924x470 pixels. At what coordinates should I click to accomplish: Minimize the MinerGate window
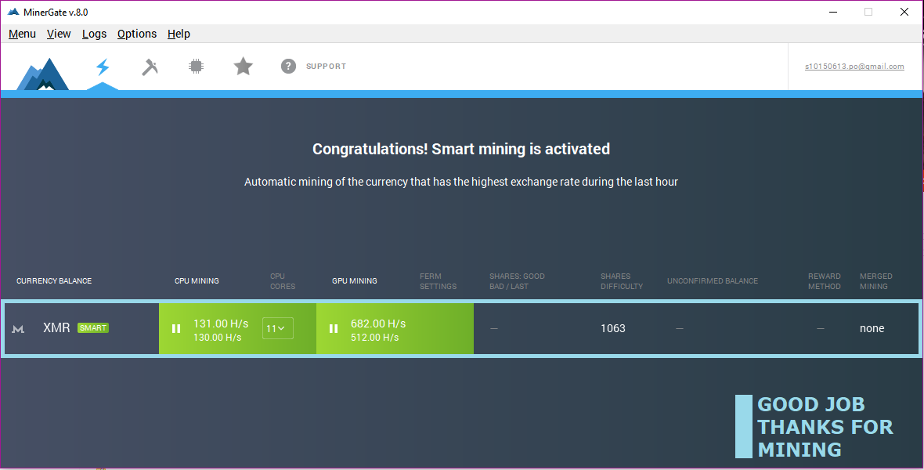pyautogui.click(x=833, y=12)
